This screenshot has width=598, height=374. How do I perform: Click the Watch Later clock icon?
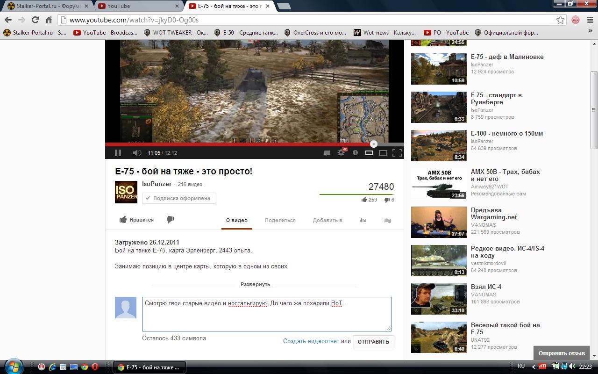click(355, 153)
